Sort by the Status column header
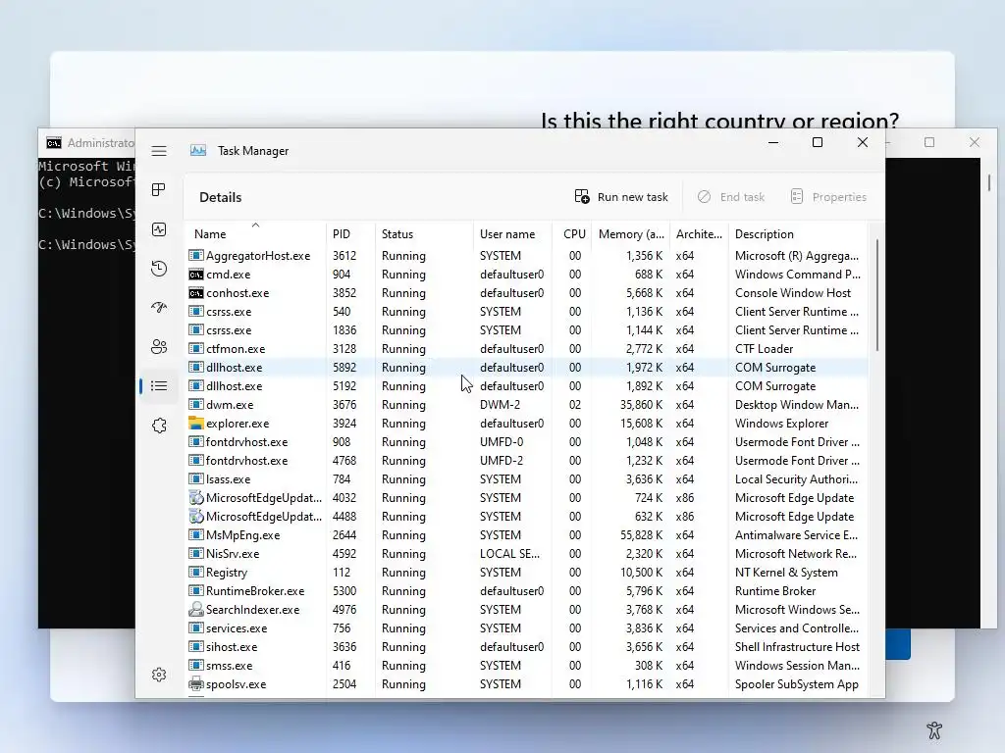The image size is (1005, 753). pyautogui.click(x=424, y=233)
